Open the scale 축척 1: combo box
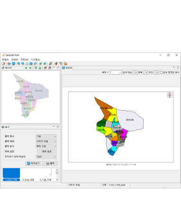The image size is (181, 203). (x=115, y=72)
